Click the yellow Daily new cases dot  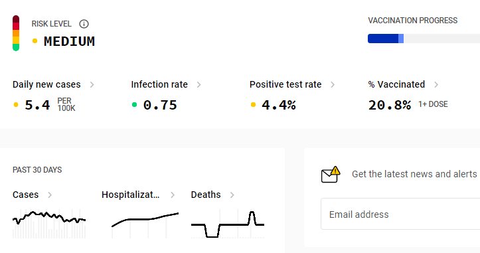(16, 105)
